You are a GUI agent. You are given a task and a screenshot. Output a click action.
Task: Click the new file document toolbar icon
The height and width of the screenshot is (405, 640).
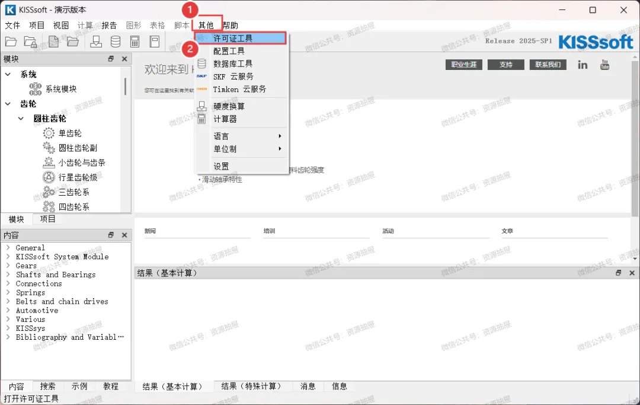(x=53, y=42)
